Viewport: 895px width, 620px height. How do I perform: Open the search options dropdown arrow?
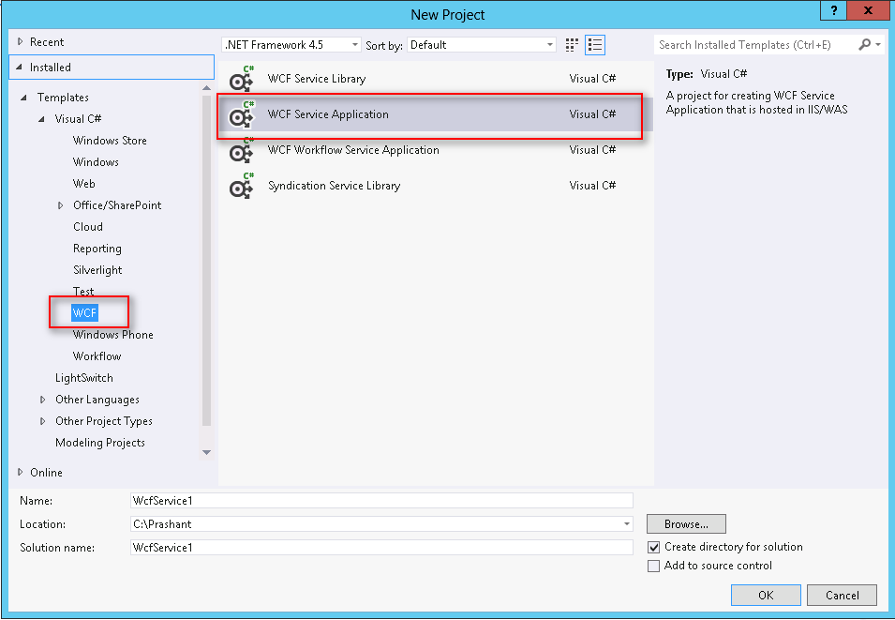(878, 45)
